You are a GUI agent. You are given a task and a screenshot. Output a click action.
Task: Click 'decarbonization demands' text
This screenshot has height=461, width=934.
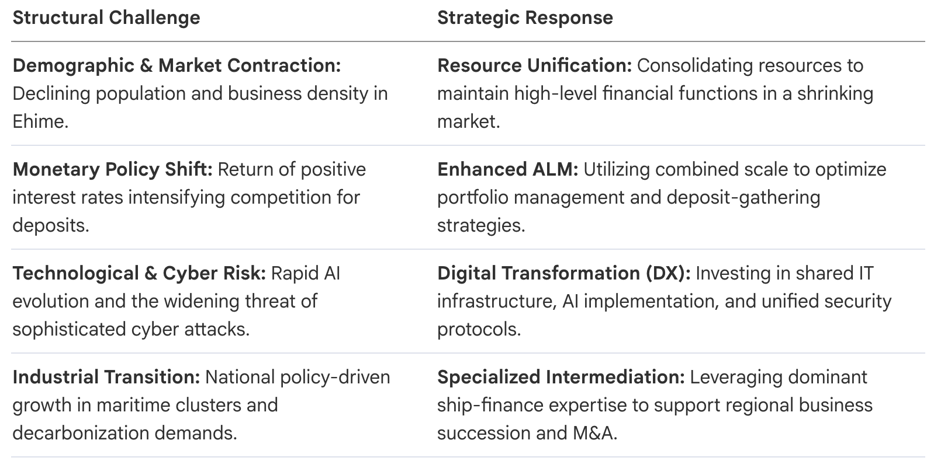(x=124, y=433)
